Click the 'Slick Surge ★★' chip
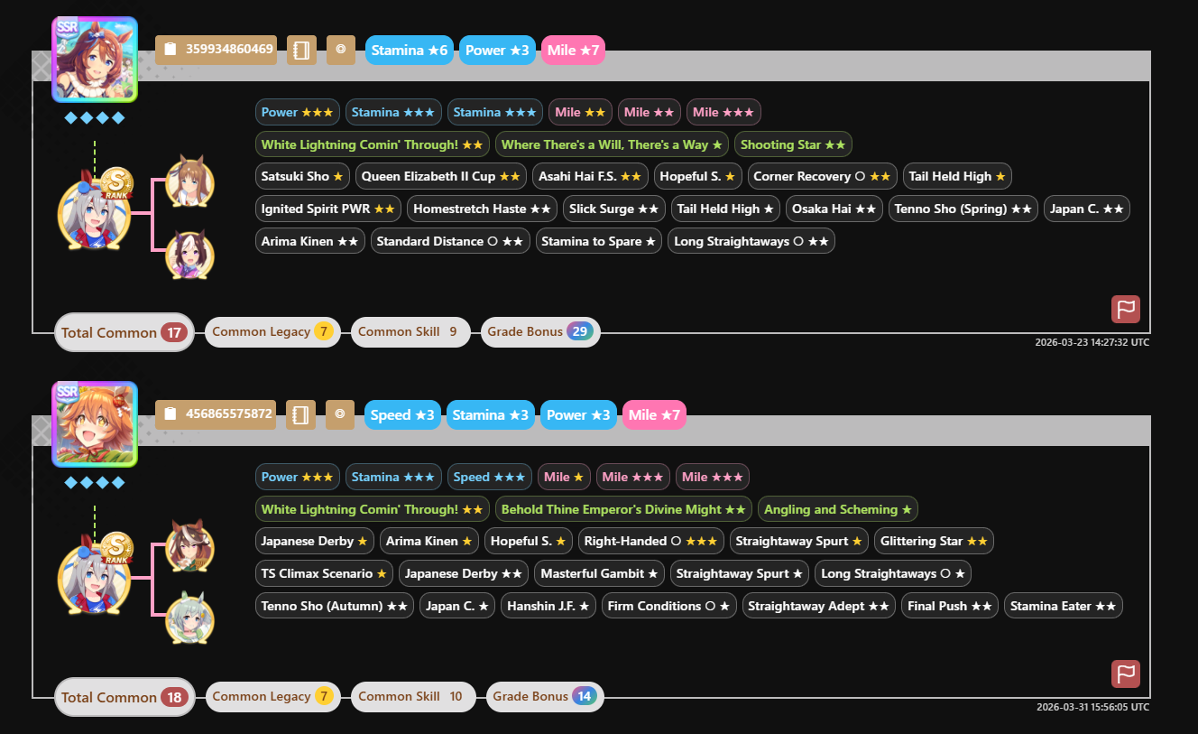Image resolution: width=1198 pixels, height=734 pixels. tap(614, 209)
